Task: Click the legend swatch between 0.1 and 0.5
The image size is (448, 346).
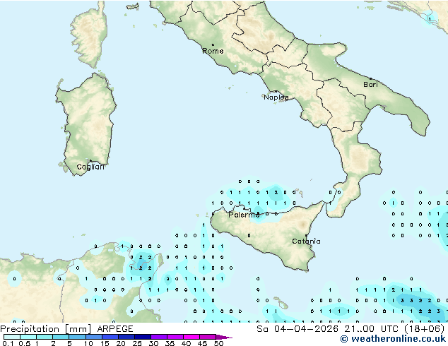Action: coord(12,337)
